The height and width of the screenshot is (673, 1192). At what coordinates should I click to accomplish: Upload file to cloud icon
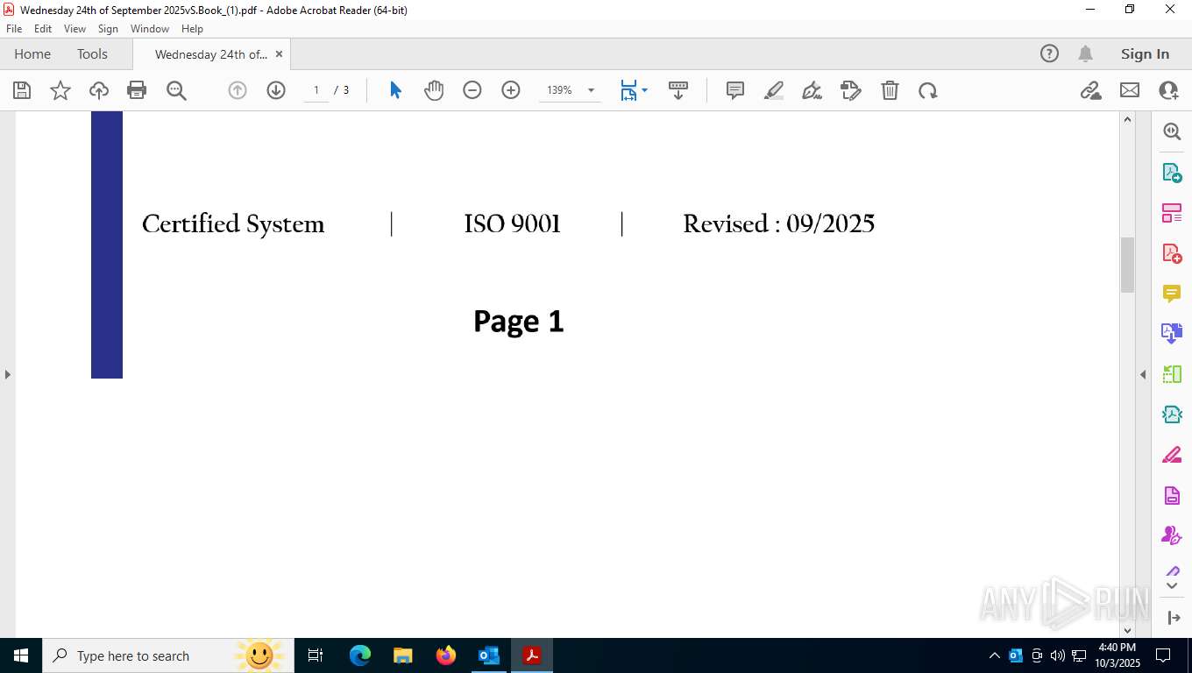pyautogui.click(x=99, y=90)
